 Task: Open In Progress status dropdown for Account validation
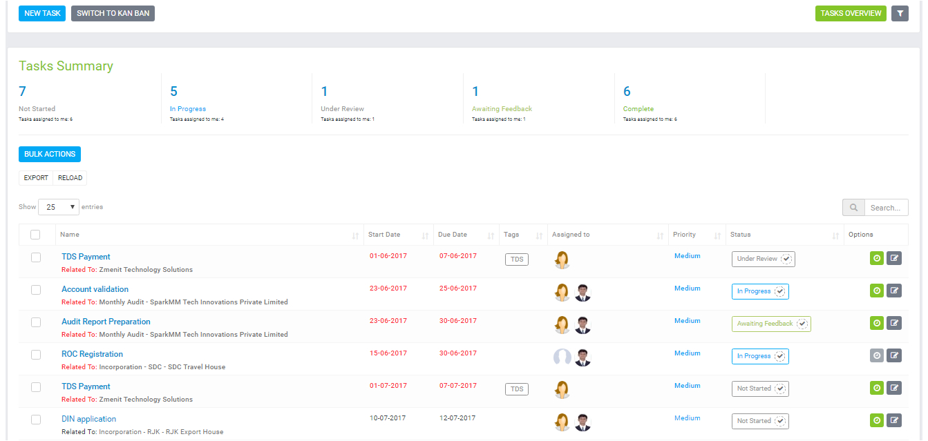pyautogui.click(x=759, y=291)
